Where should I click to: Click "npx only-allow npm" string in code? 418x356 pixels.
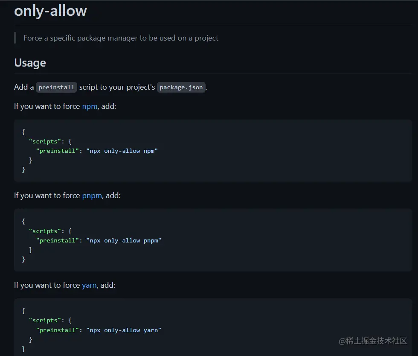tap(122, 151)
